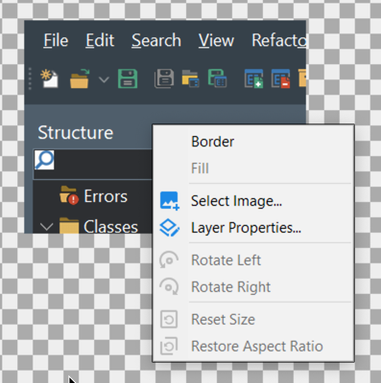This screenshot has height=383, width=381.
Task: Collapse the Classes tree node chevron
Action: tap(47, 227)
